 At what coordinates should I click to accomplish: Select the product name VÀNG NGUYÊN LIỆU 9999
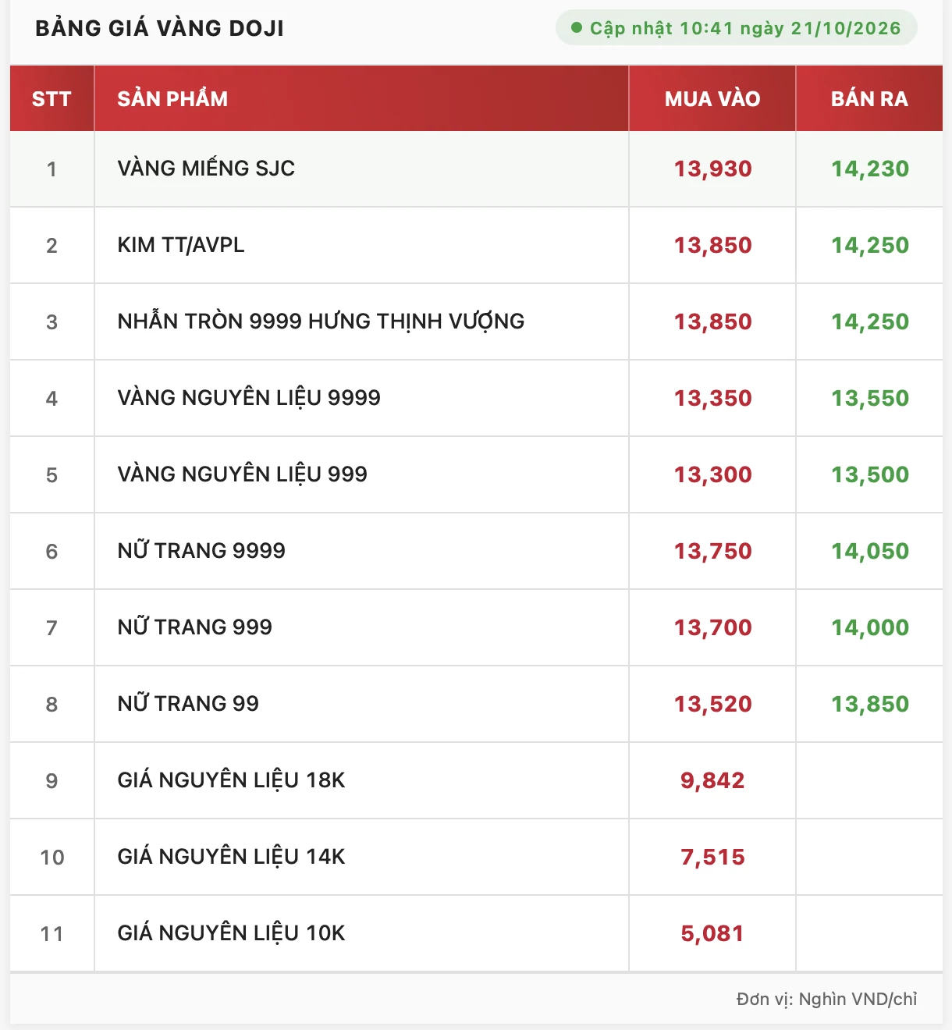pos(249,398)
